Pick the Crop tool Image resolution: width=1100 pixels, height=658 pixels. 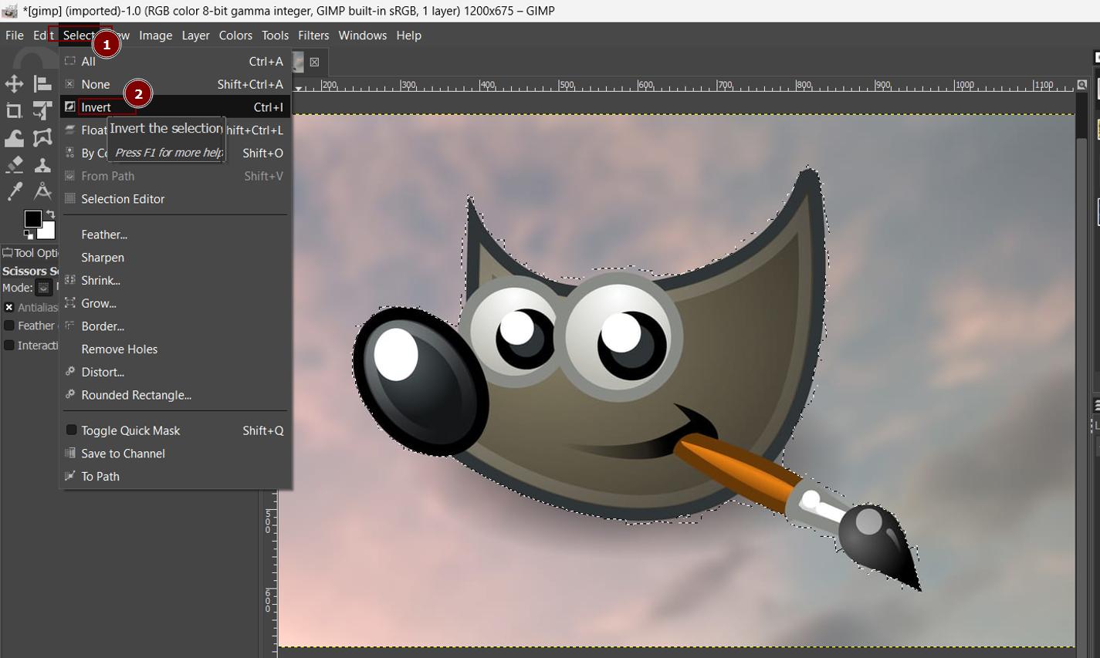pos(14,111)
